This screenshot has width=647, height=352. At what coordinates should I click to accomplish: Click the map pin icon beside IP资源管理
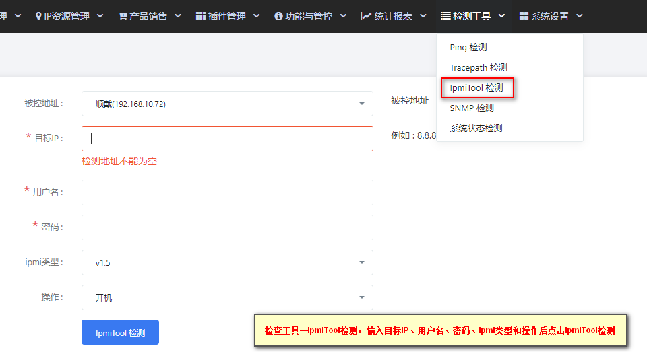coord(38,16)
